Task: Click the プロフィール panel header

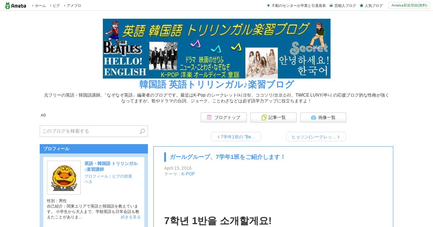Action: pos(94,149)
